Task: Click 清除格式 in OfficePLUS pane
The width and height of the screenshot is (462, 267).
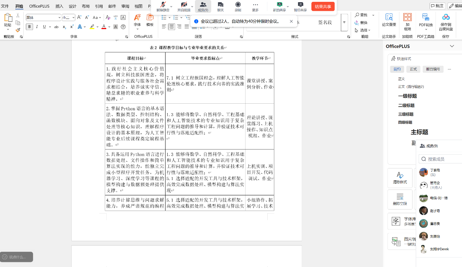Action: 400,178
